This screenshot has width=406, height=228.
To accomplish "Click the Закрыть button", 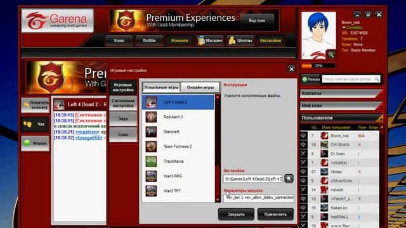I will pyautogui.click(x=236, y=214).
